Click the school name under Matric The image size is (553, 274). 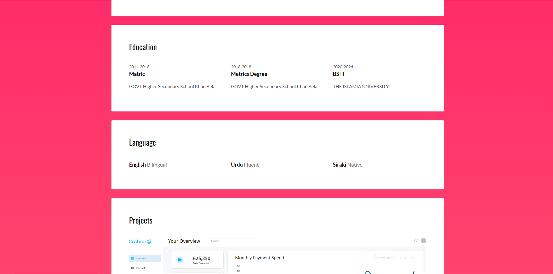coord(172,87)
